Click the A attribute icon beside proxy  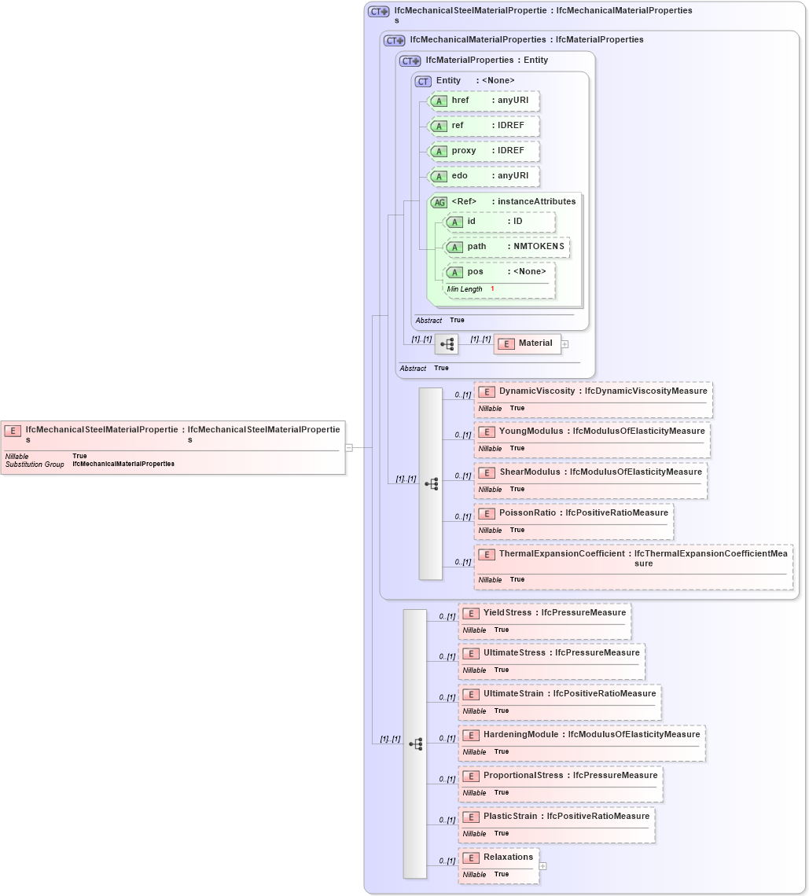439,151
